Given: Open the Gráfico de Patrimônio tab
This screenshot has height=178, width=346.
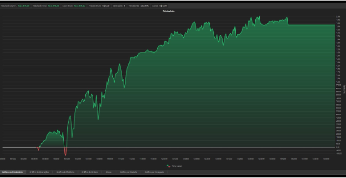Looking at the screenshot, I should tap(12, 172).
